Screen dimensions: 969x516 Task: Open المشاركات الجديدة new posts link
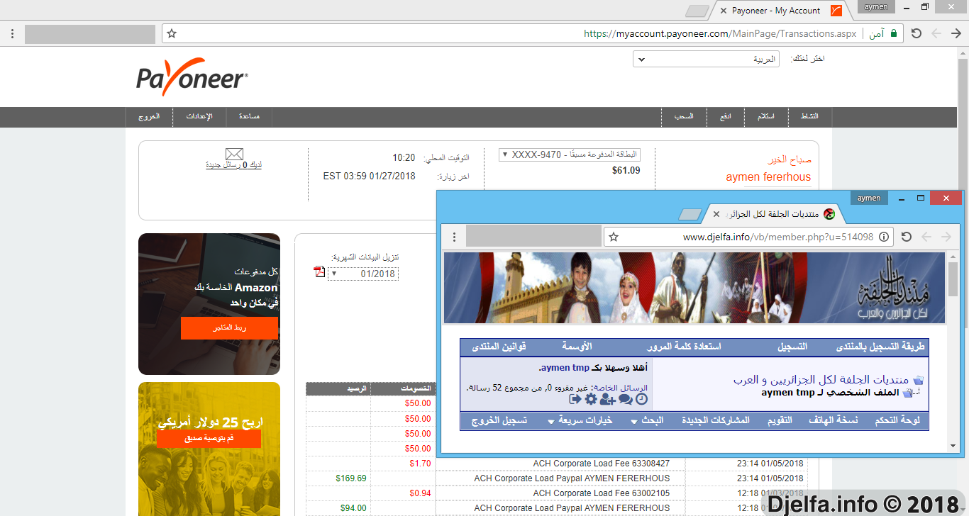point(716,420)
